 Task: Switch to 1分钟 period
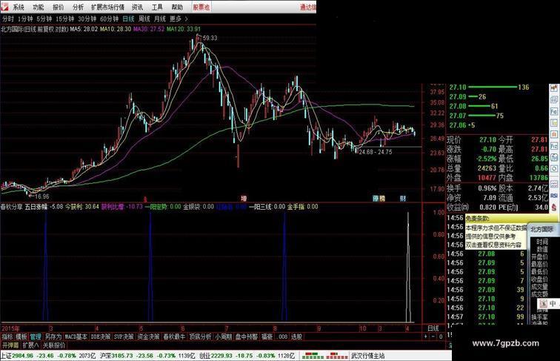25,19
